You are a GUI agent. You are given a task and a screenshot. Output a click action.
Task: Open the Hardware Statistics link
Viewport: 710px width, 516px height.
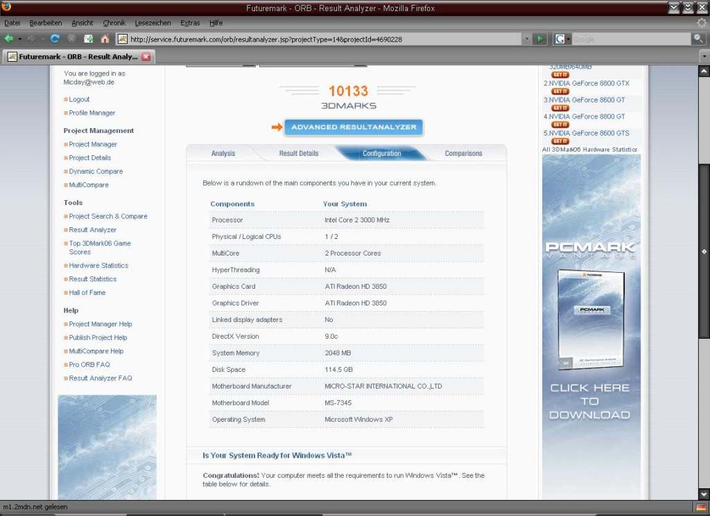click(x=98, y=265)
